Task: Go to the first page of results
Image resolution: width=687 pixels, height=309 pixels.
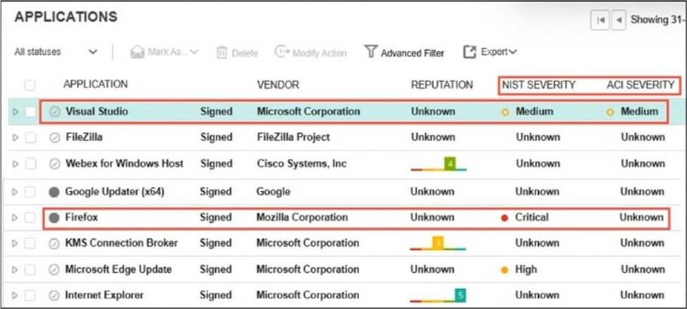Action: (600, 20)
